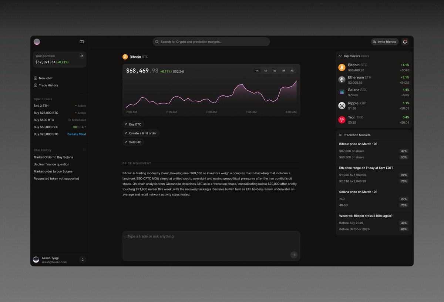Select the All chart range
The height and width of the screenshot is (302, 444).
[x=292, y=70]
